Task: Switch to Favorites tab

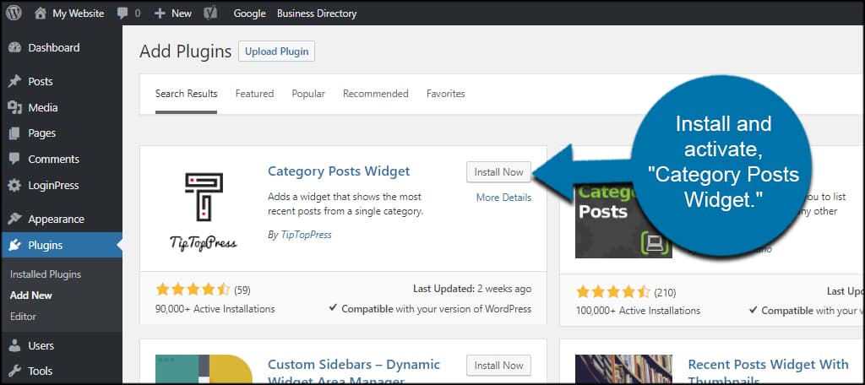Action: (446, 94)
